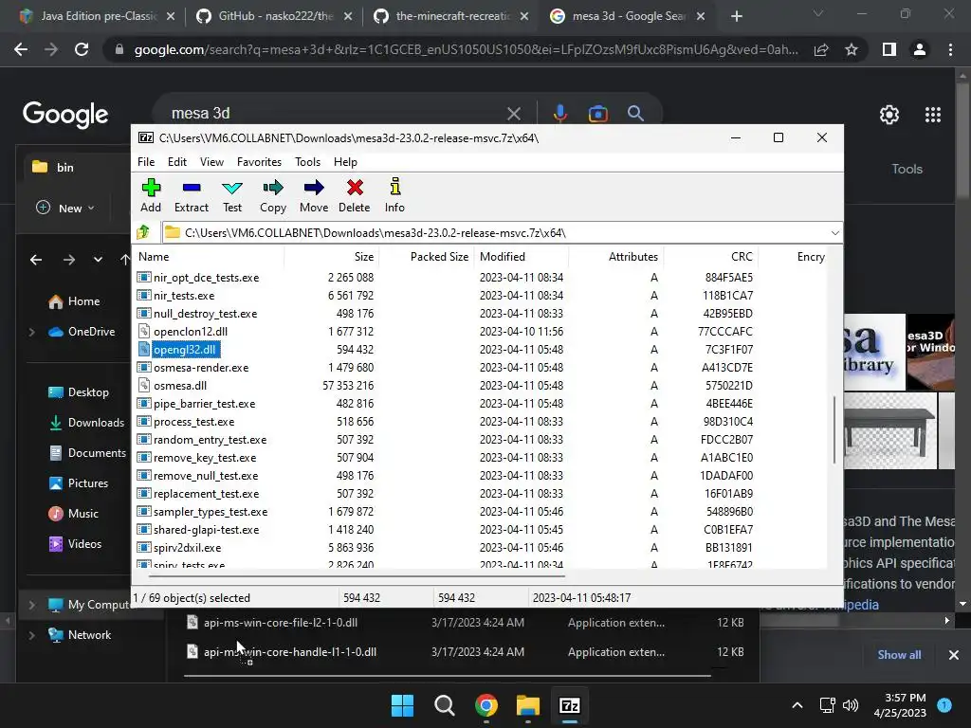Click the Chrome address bar URL
The width and height of the screenshot is (971, 728).
coord(466,49)
